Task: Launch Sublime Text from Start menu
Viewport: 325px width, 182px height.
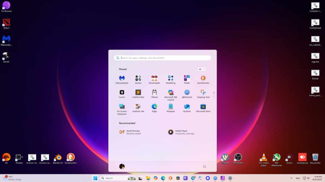Action: click(x=138, y=92)
